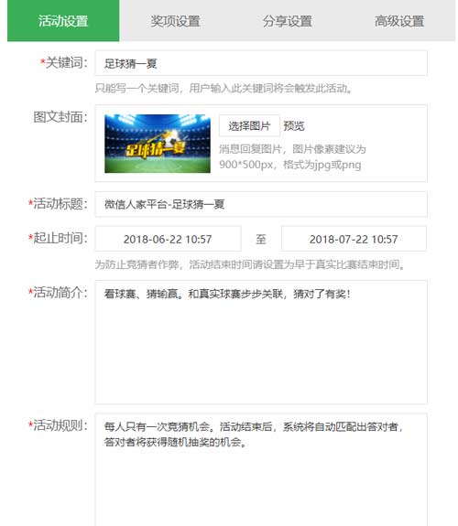The height and width of the screenshot is (526, 458).
Task: Click the 起止时间 label
Action: coord(58,238)
